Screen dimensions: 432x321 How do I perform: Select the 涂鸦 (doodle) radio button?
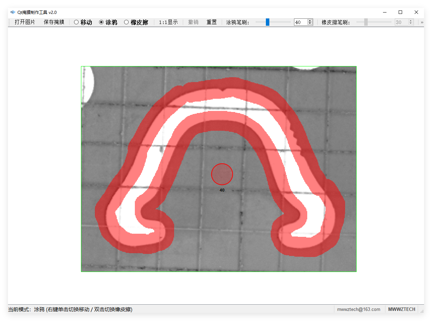108,22
